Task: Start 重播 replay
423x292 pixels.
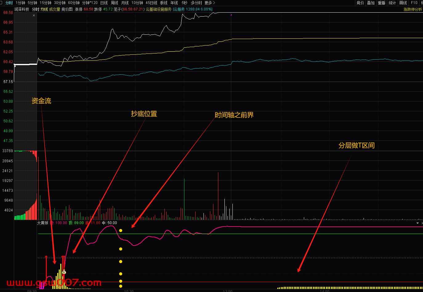Action: tap(381, 3)
